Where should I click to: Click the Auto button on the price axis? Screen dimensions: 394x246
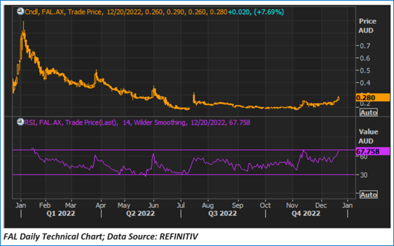point(369,112)
